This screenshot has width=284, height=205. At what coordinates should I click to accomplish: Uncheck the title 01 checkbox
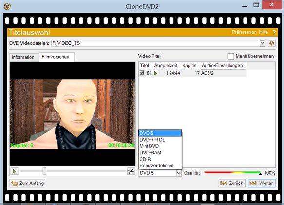[142, 73]
